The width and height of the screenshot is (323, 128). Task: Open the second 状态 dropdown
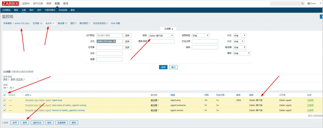pos(239,41)
